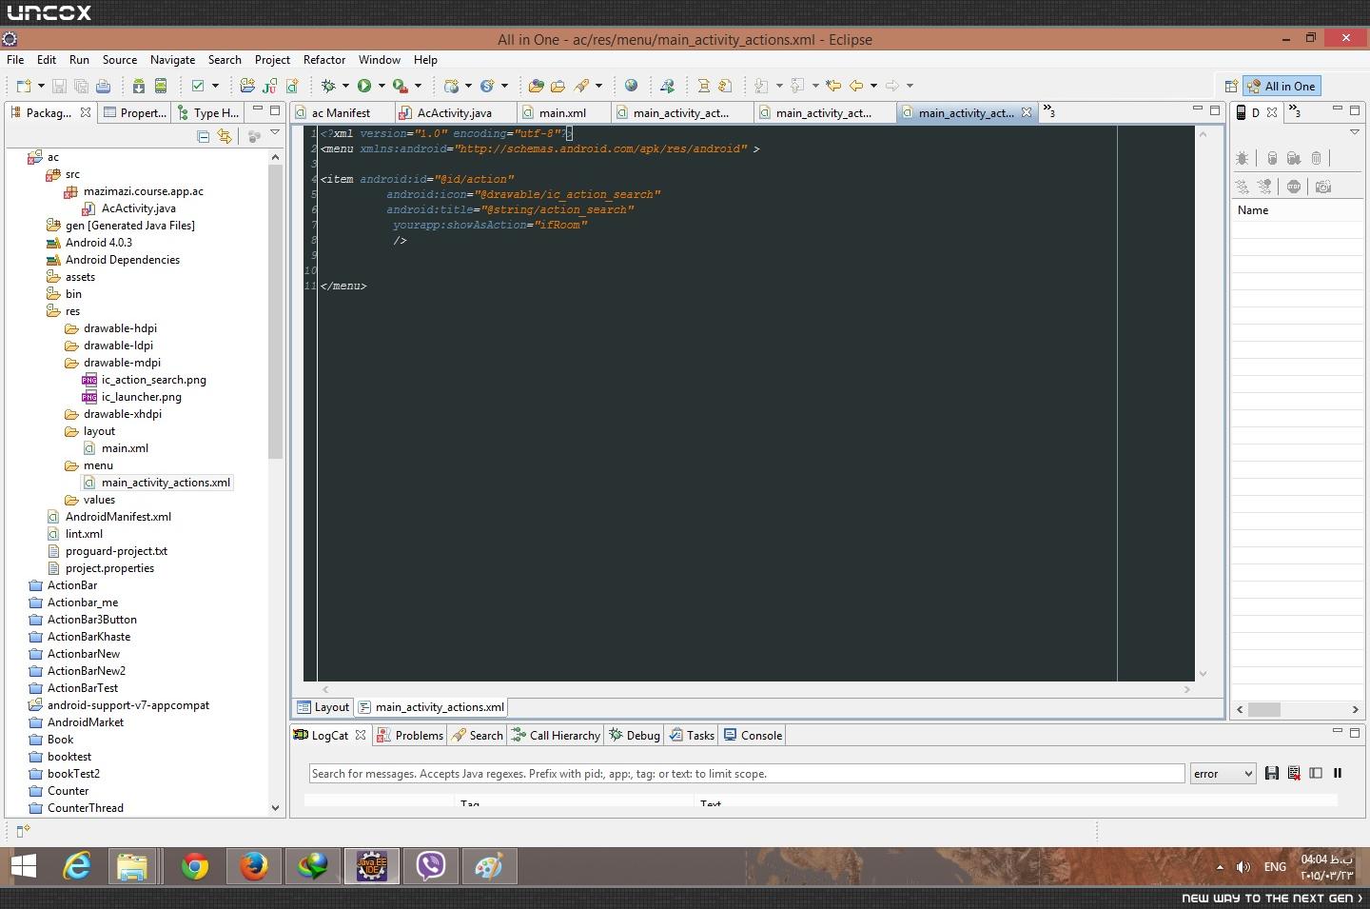The height and width of the screenshot is (909, 1370).
Task: Switch to the Call Hierarchy tab
Action: pyautogui.click(x=556, y=735)
